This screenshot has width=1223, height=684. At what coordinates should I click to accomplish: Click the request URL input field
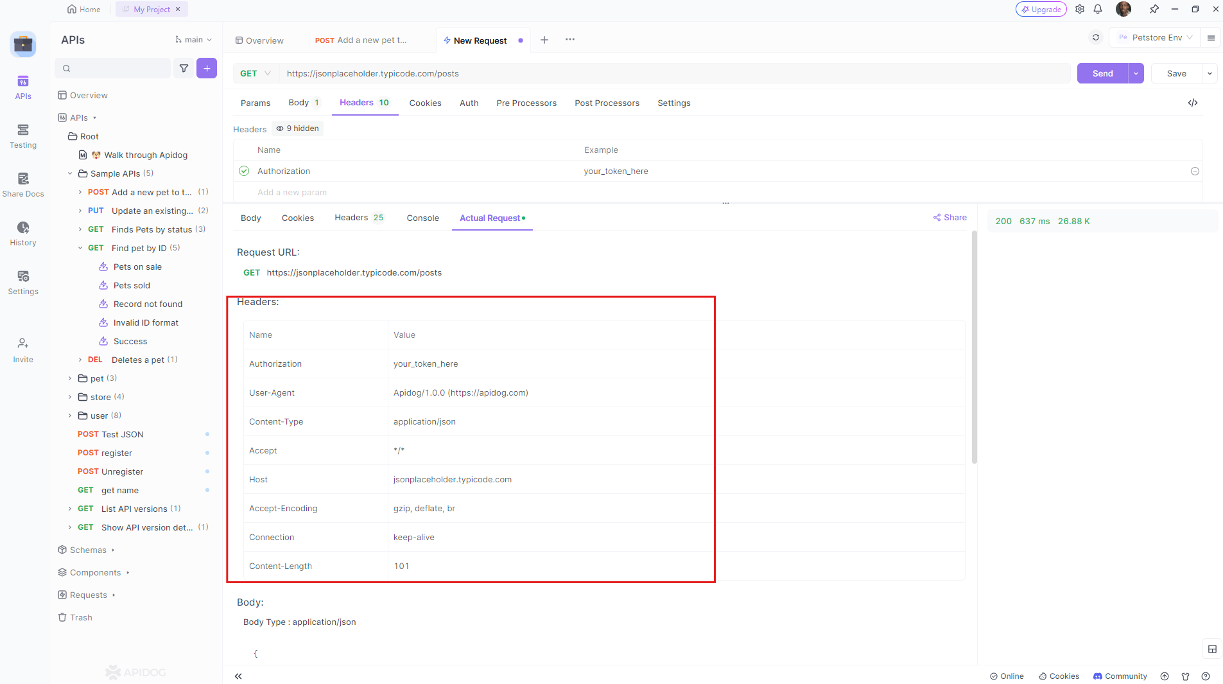675,73
